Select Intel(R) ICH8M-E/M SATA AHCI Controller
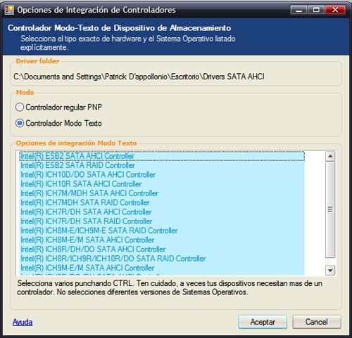Screen dimensions: 352x338 pos(162,240)
